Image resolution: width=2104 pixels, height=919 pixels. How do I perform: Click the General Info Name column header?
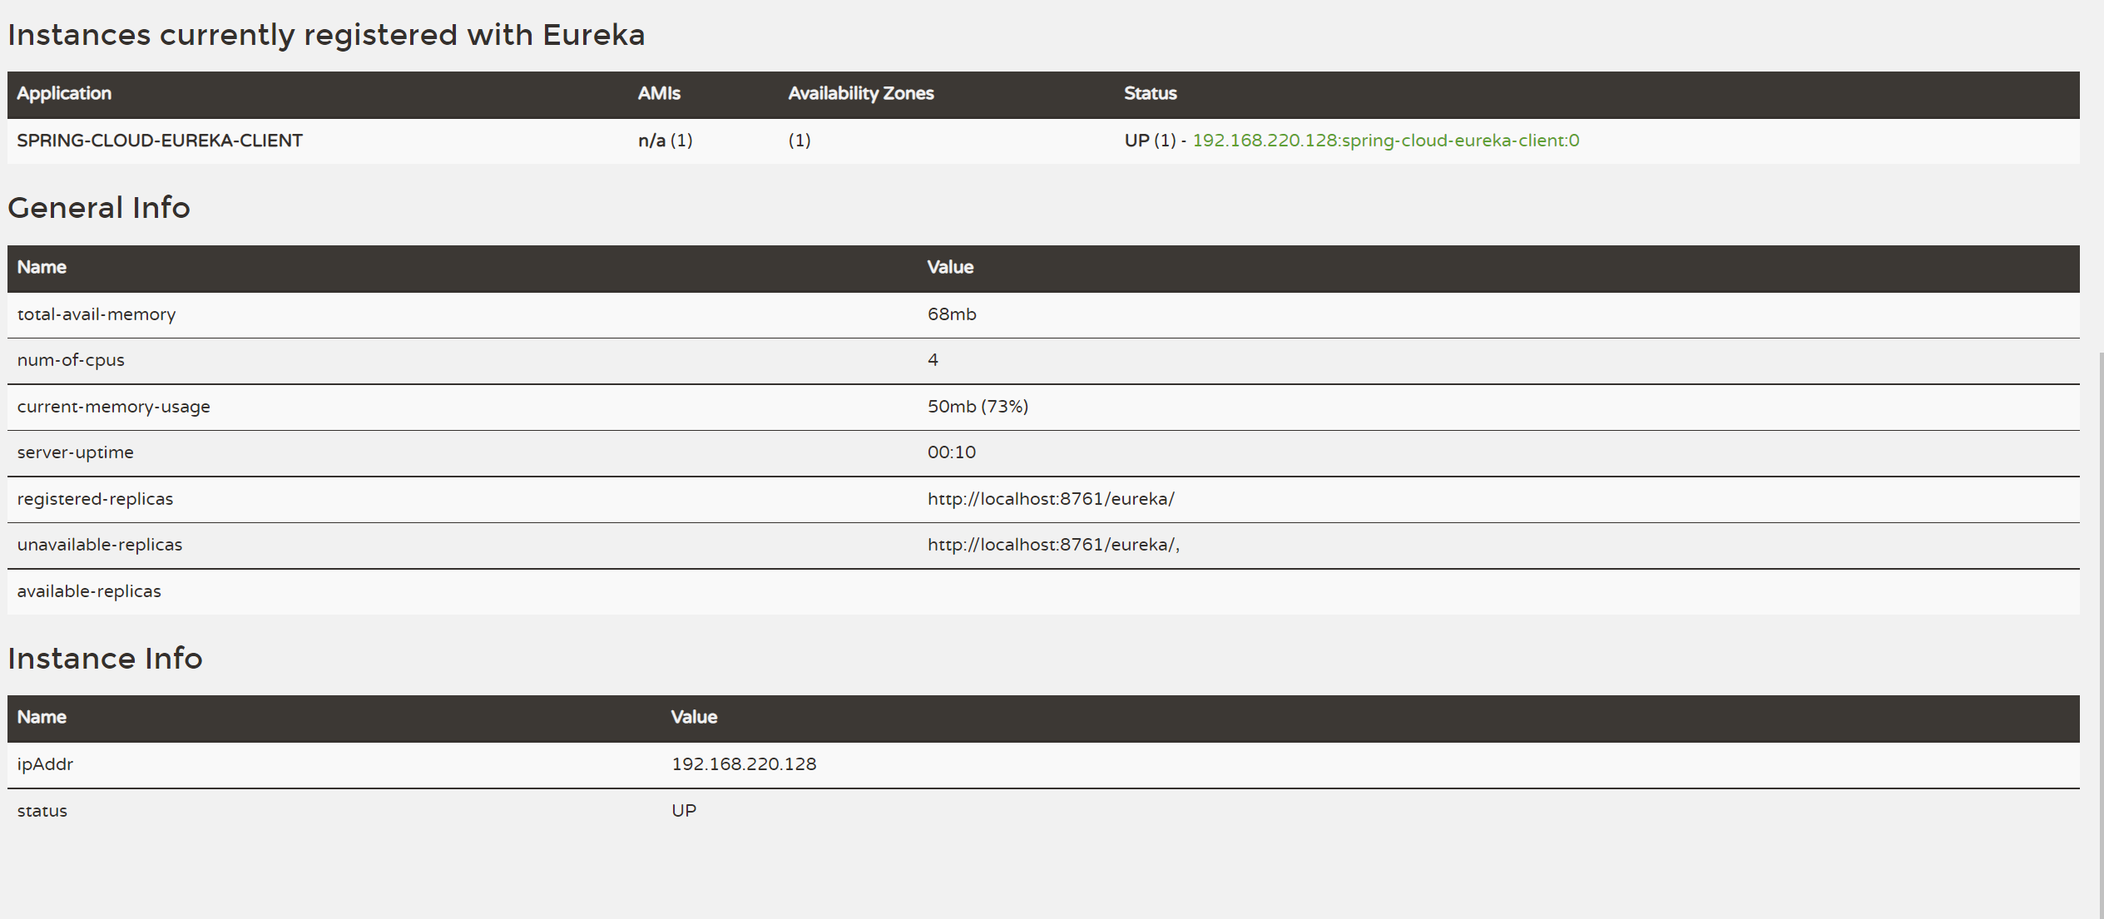click(x=42, y=267)
